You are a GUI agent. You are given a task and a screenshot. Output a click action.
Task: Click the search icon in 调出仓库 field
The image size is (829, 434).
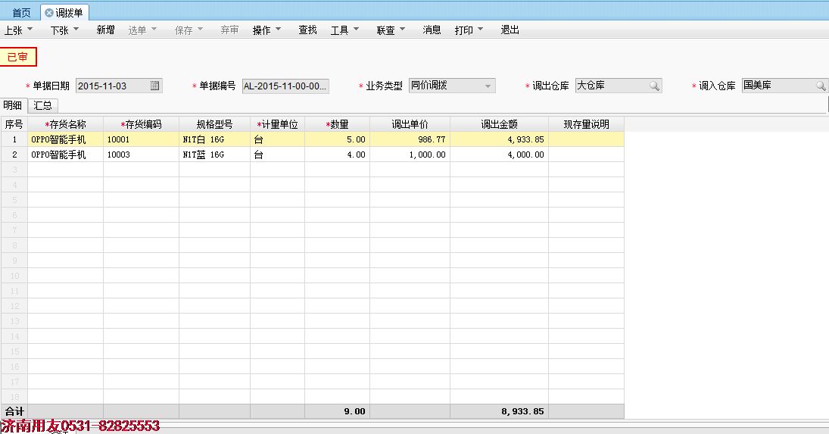(654, 86)
